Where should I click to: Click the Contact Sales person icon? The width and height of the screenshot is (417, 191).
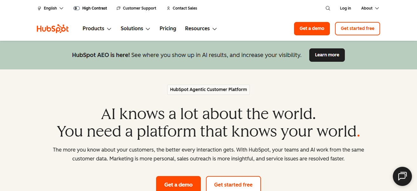point(168,8)
